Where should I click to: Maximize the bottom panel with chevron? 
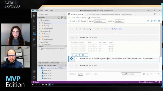coord(155,74)
